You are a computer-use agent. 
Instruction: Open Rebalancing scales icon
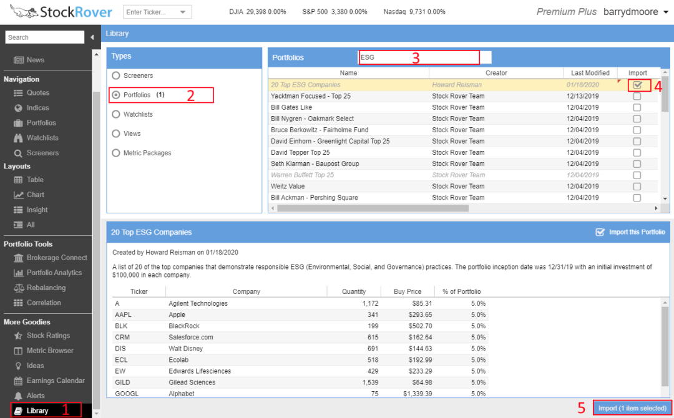click(x=19, y=288)
